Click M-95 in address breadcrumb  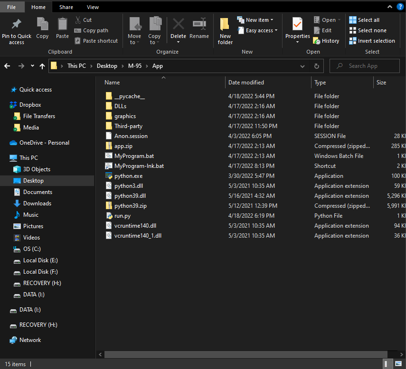point(135,66)
